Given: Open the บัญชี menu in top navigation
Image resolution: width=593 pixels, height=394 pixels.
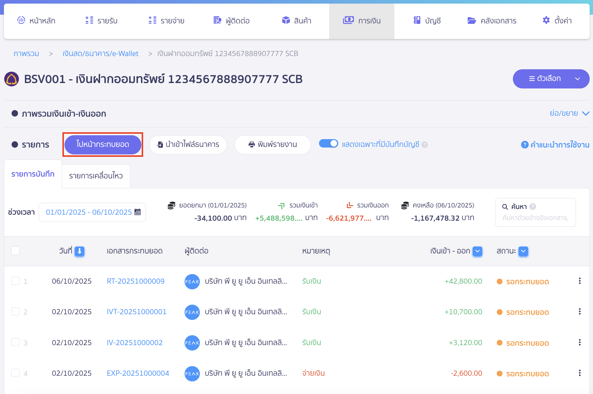Looking at the screenshot, I should [x=427, y=21].
